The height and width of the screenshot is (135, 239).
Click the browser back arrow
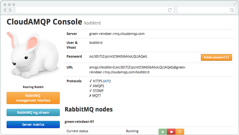tap(5, 10)
